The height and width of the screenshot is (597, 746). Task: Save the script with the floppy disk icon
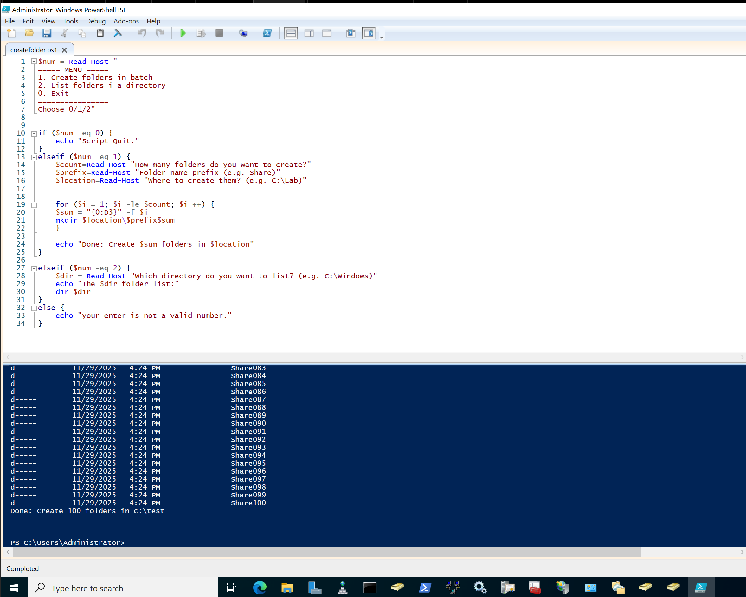coord(47,33)
